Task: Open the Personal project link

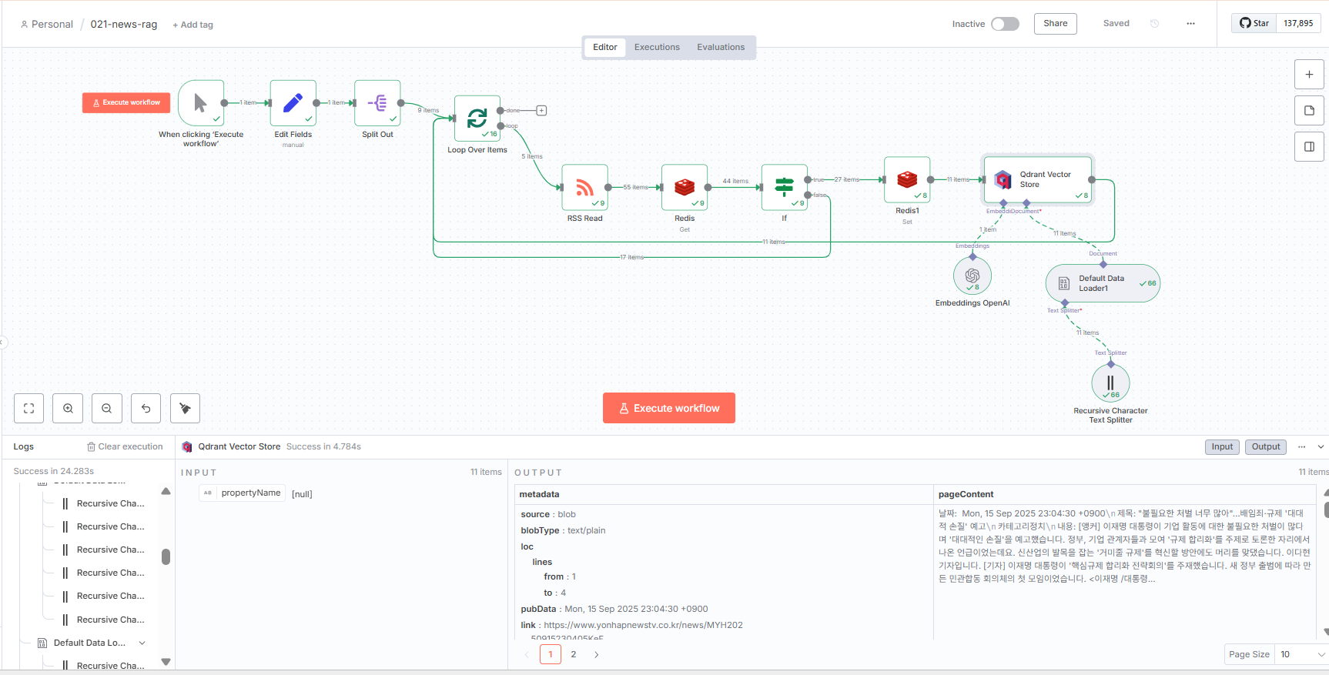Action: point(46,24)
